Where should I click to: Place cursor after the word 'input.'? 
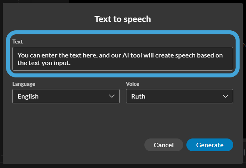tap(71, 63)
